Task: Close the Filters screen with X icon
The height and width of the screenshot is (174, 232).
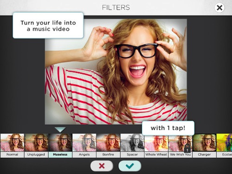Action: tap(219, 7)
